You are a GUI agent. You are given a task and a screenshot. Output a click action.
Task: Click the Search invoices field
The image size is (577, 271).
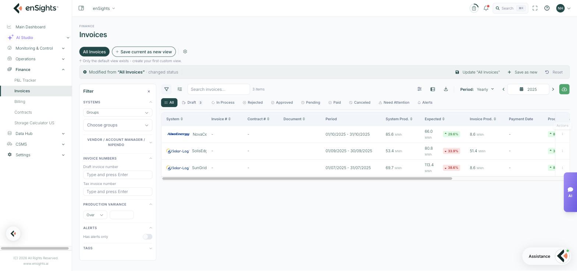(x=219, y=89)
